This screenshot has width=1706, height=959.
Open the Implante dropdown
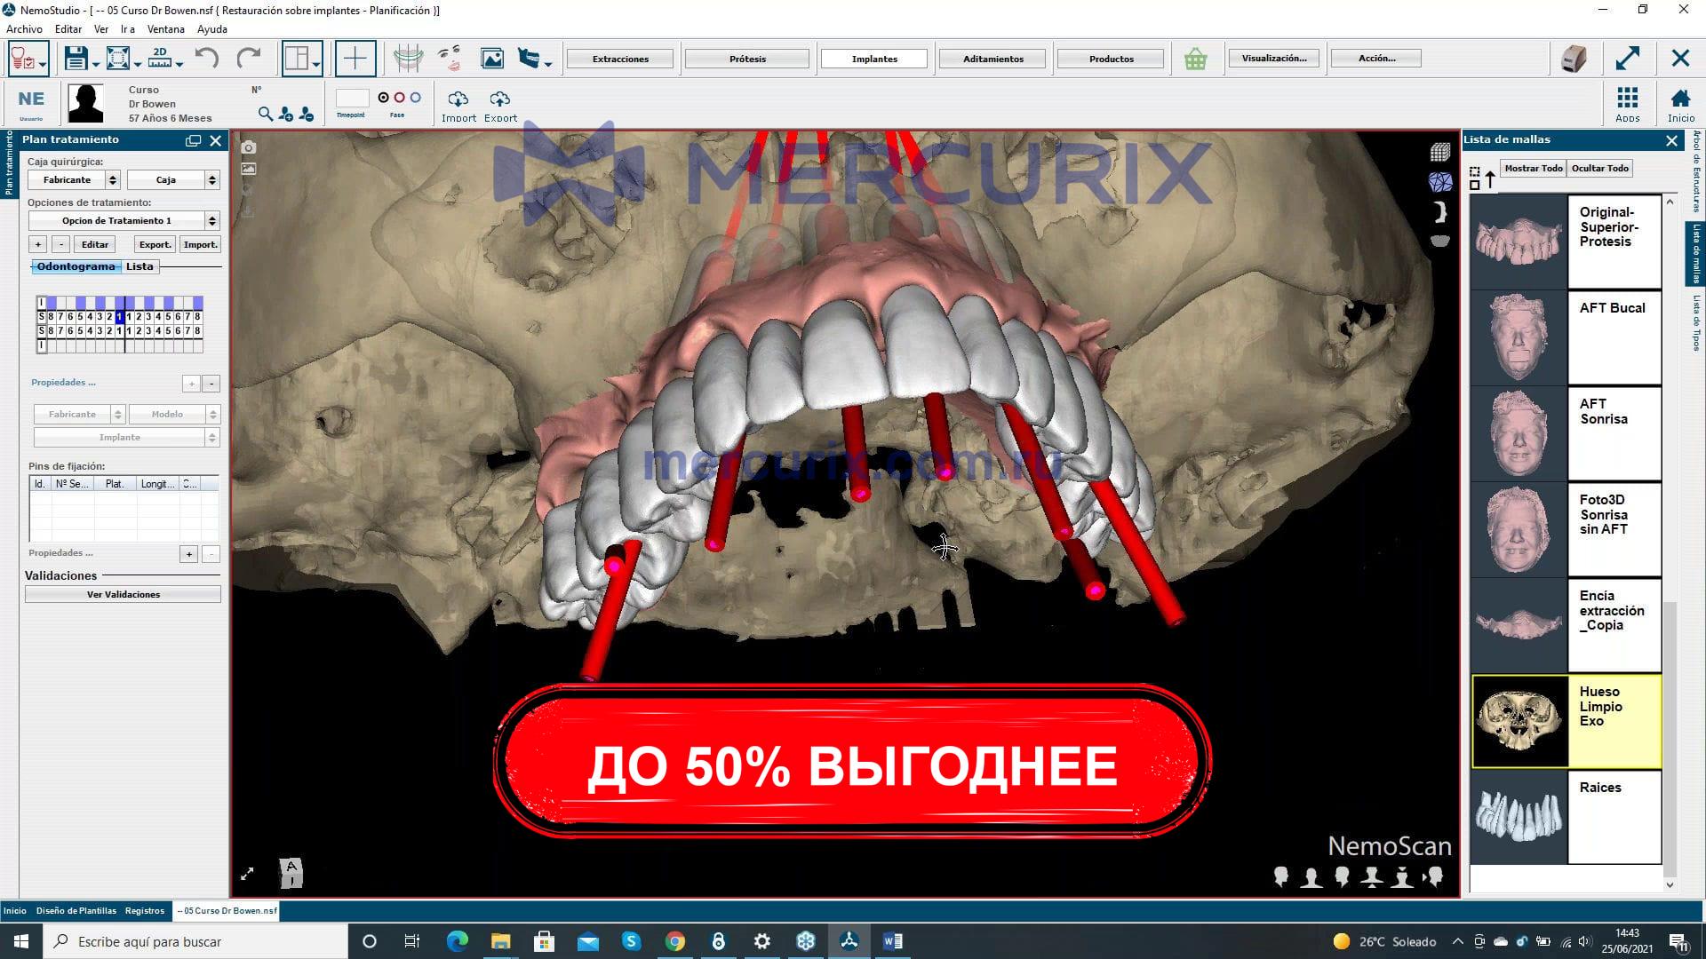[x=126, y=438]
